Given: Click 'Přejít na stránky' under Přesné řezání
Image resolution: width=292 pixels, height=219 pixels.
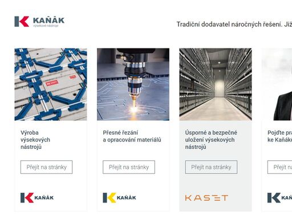Looking at the screenshot, I should pyautogui.click(x=129, y=167).
